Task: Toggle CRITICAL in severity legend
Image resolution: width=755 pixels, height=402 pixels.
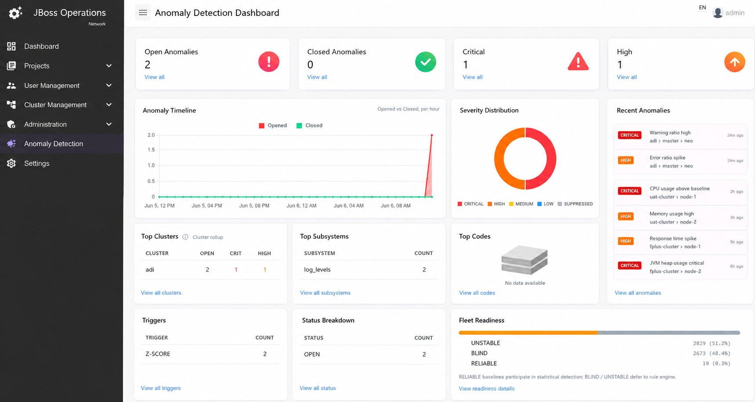Action: [x=470, y=204]
